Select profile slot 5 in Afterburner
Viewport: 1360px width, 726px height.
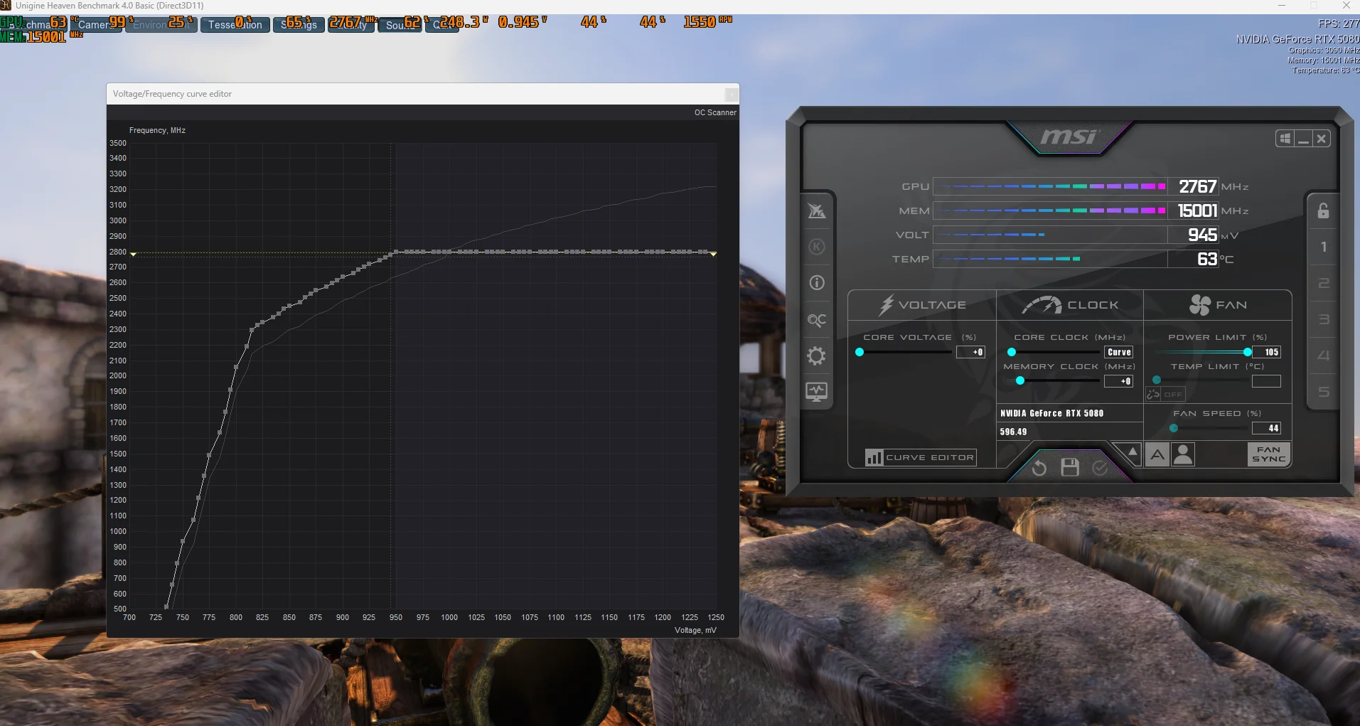click(x=1323, y=392)
